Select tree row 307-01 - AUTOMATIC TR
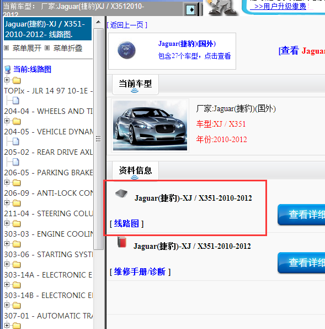 click(x=49, y=316)
